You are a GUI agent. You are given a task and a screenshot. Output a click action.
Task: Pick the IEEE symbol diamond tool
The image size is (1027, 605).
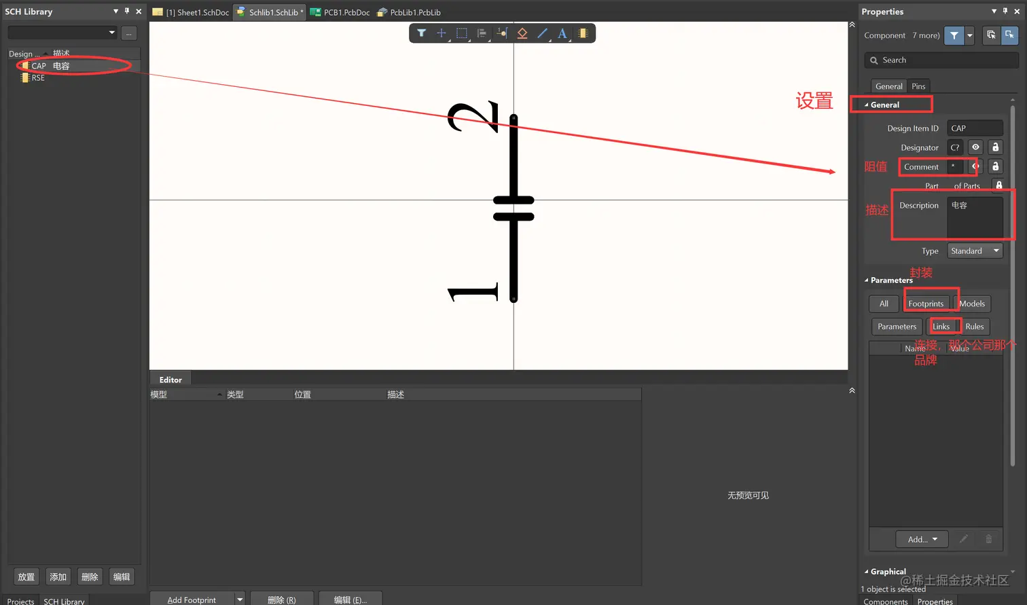coord(522,33)
